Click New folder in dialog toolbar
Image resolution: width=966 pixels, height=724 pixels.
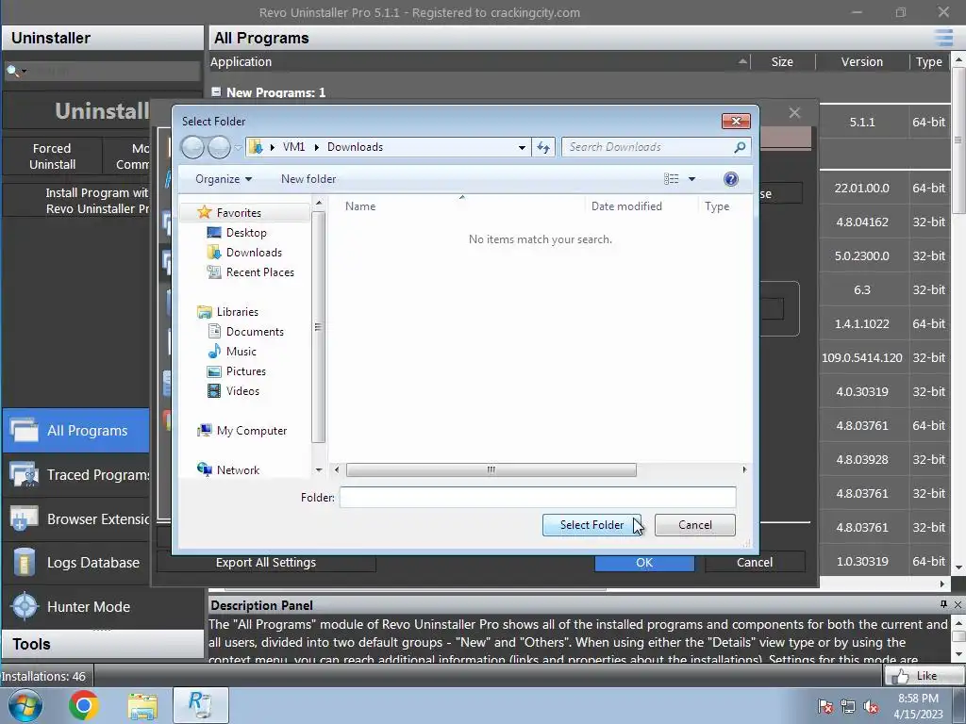coord(308,179)
